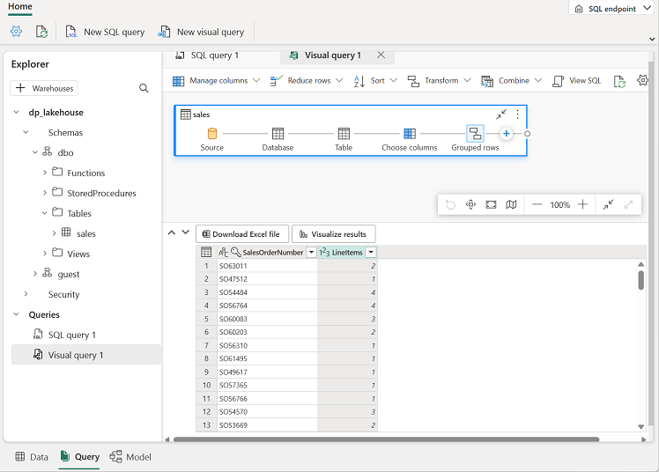Screen dimensions: 659x472
Task: Open the SQL endpoint dropdown
Action: pyautogui.click(x=613, y=9)
